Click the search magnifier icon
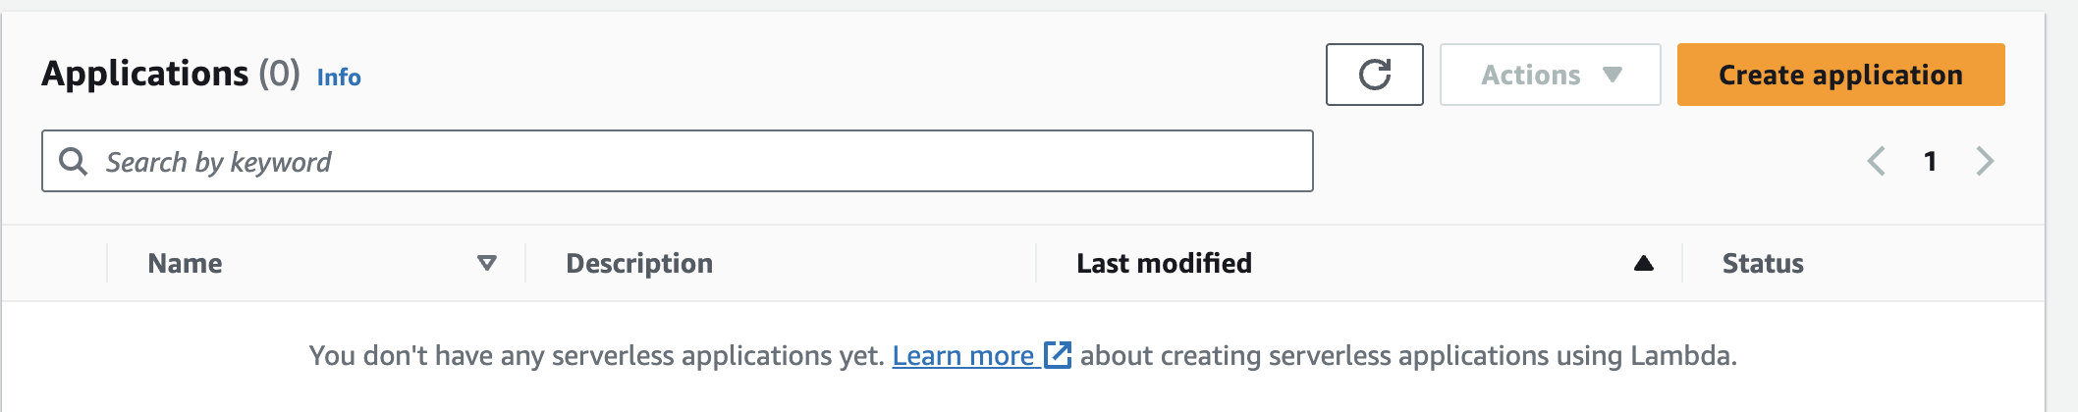The height and width of the screenshot is (412, 2078). (x=74, y=161)
